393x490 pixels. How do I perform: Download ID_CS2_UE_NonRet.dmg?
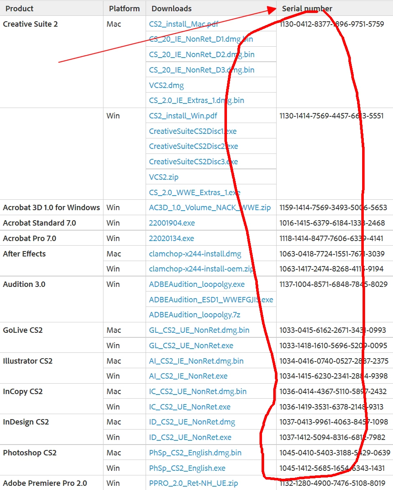[x=192, y=422]
